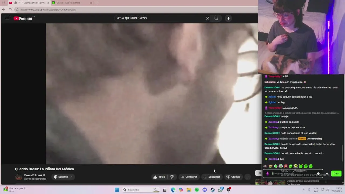Reload the page with refresh button
The height and width of the screenshot is (194, 345).
tap(10, 10)
